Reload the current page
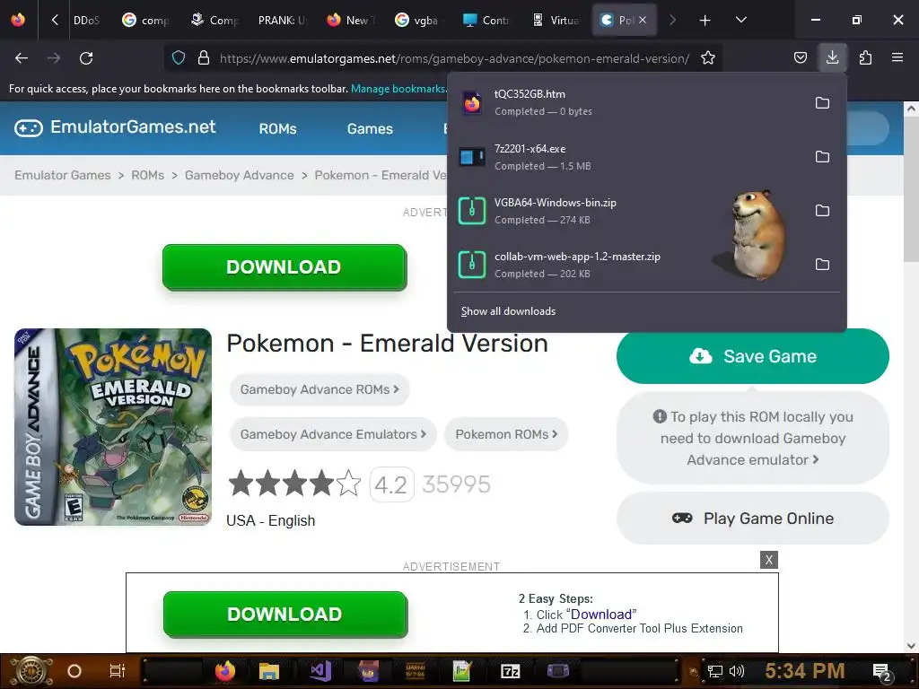Screen dimensions: 919x689 coord(86,58)
